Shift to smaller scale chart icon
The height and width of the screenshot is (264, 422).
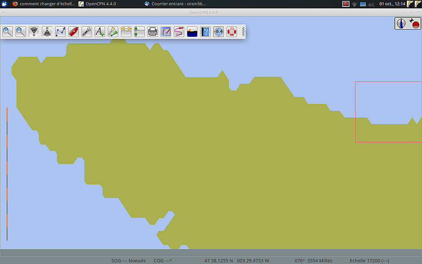pos(47,31)
